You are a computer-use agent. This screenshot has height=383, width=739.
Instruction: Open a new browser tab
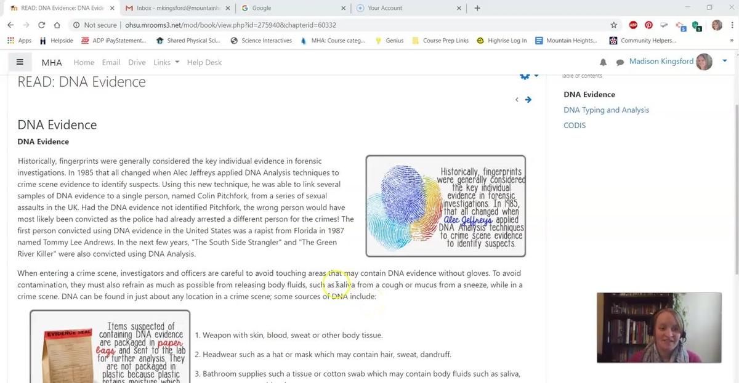click(477, 8)
